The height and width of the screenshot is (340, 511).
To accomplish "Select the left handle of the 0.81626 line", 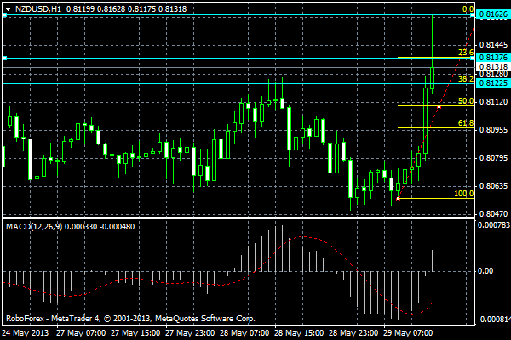I will (4, 15).
